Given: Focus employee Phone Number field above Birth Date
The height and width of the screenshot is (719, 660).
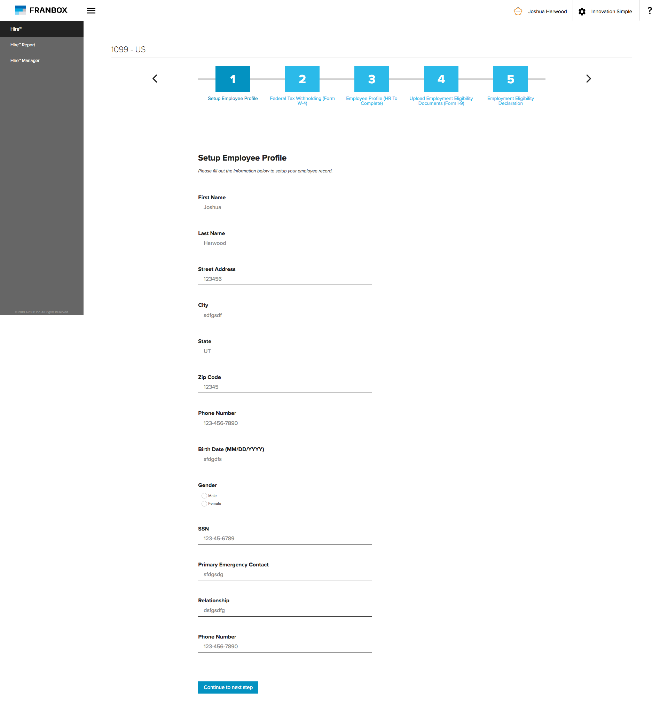Looking at the screenshot, I should [285, 423].
